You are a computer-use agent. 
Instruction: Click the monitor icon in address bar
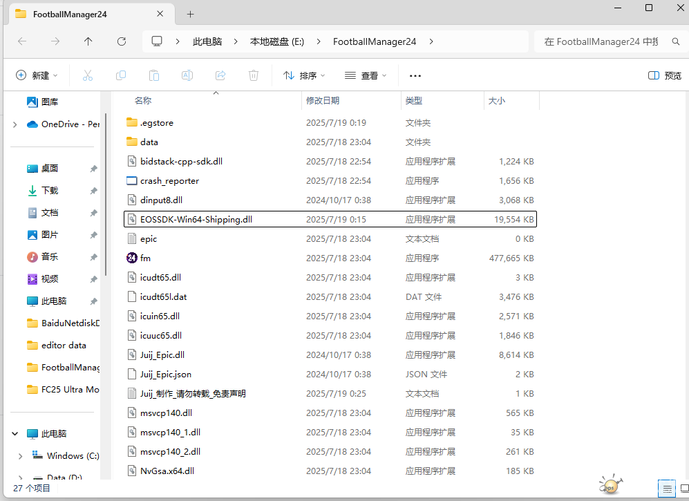pos(157,41)
